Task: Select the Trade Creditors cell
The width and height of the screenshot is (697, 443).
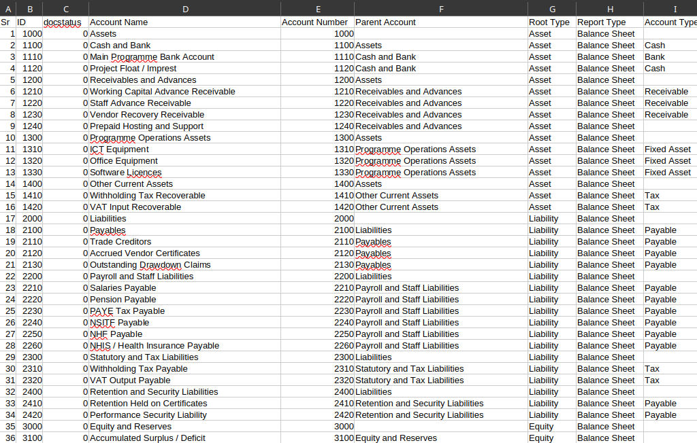Action: click(184, 241)
